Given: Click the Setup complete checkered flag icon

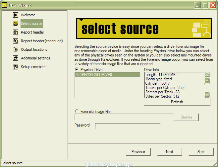Looking at the screenshot, I should [x=16, y=67].
